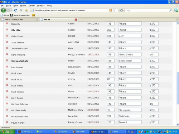The image size is (179, 134).
Task: Click red X beside Matt Bauer
Action: (x=7, y=98)
